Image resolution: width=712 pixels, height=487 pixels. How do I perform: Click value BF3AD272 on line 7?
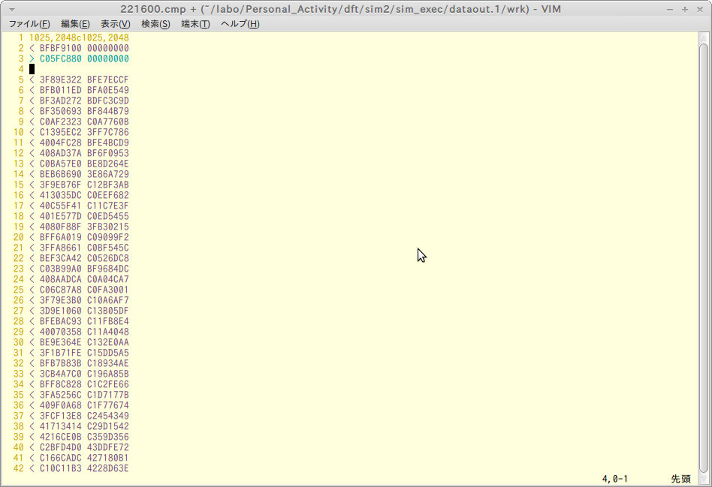coord(61,101)
